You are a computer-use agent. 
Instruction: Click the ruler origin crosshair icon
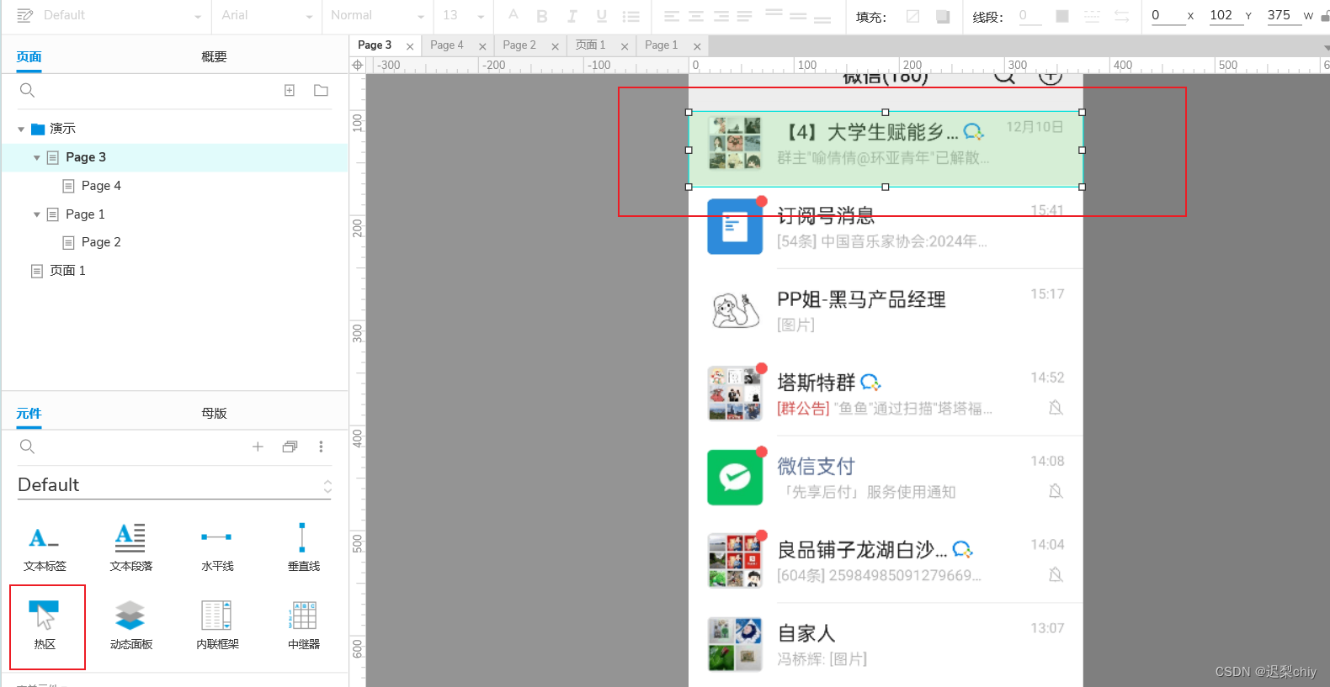358,65
